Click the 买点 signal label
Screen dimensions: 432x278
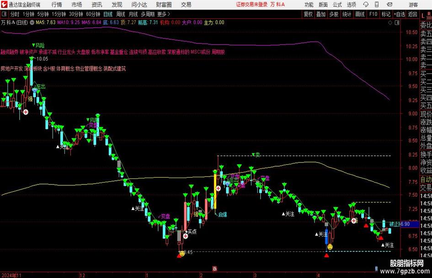coord(192,231)
